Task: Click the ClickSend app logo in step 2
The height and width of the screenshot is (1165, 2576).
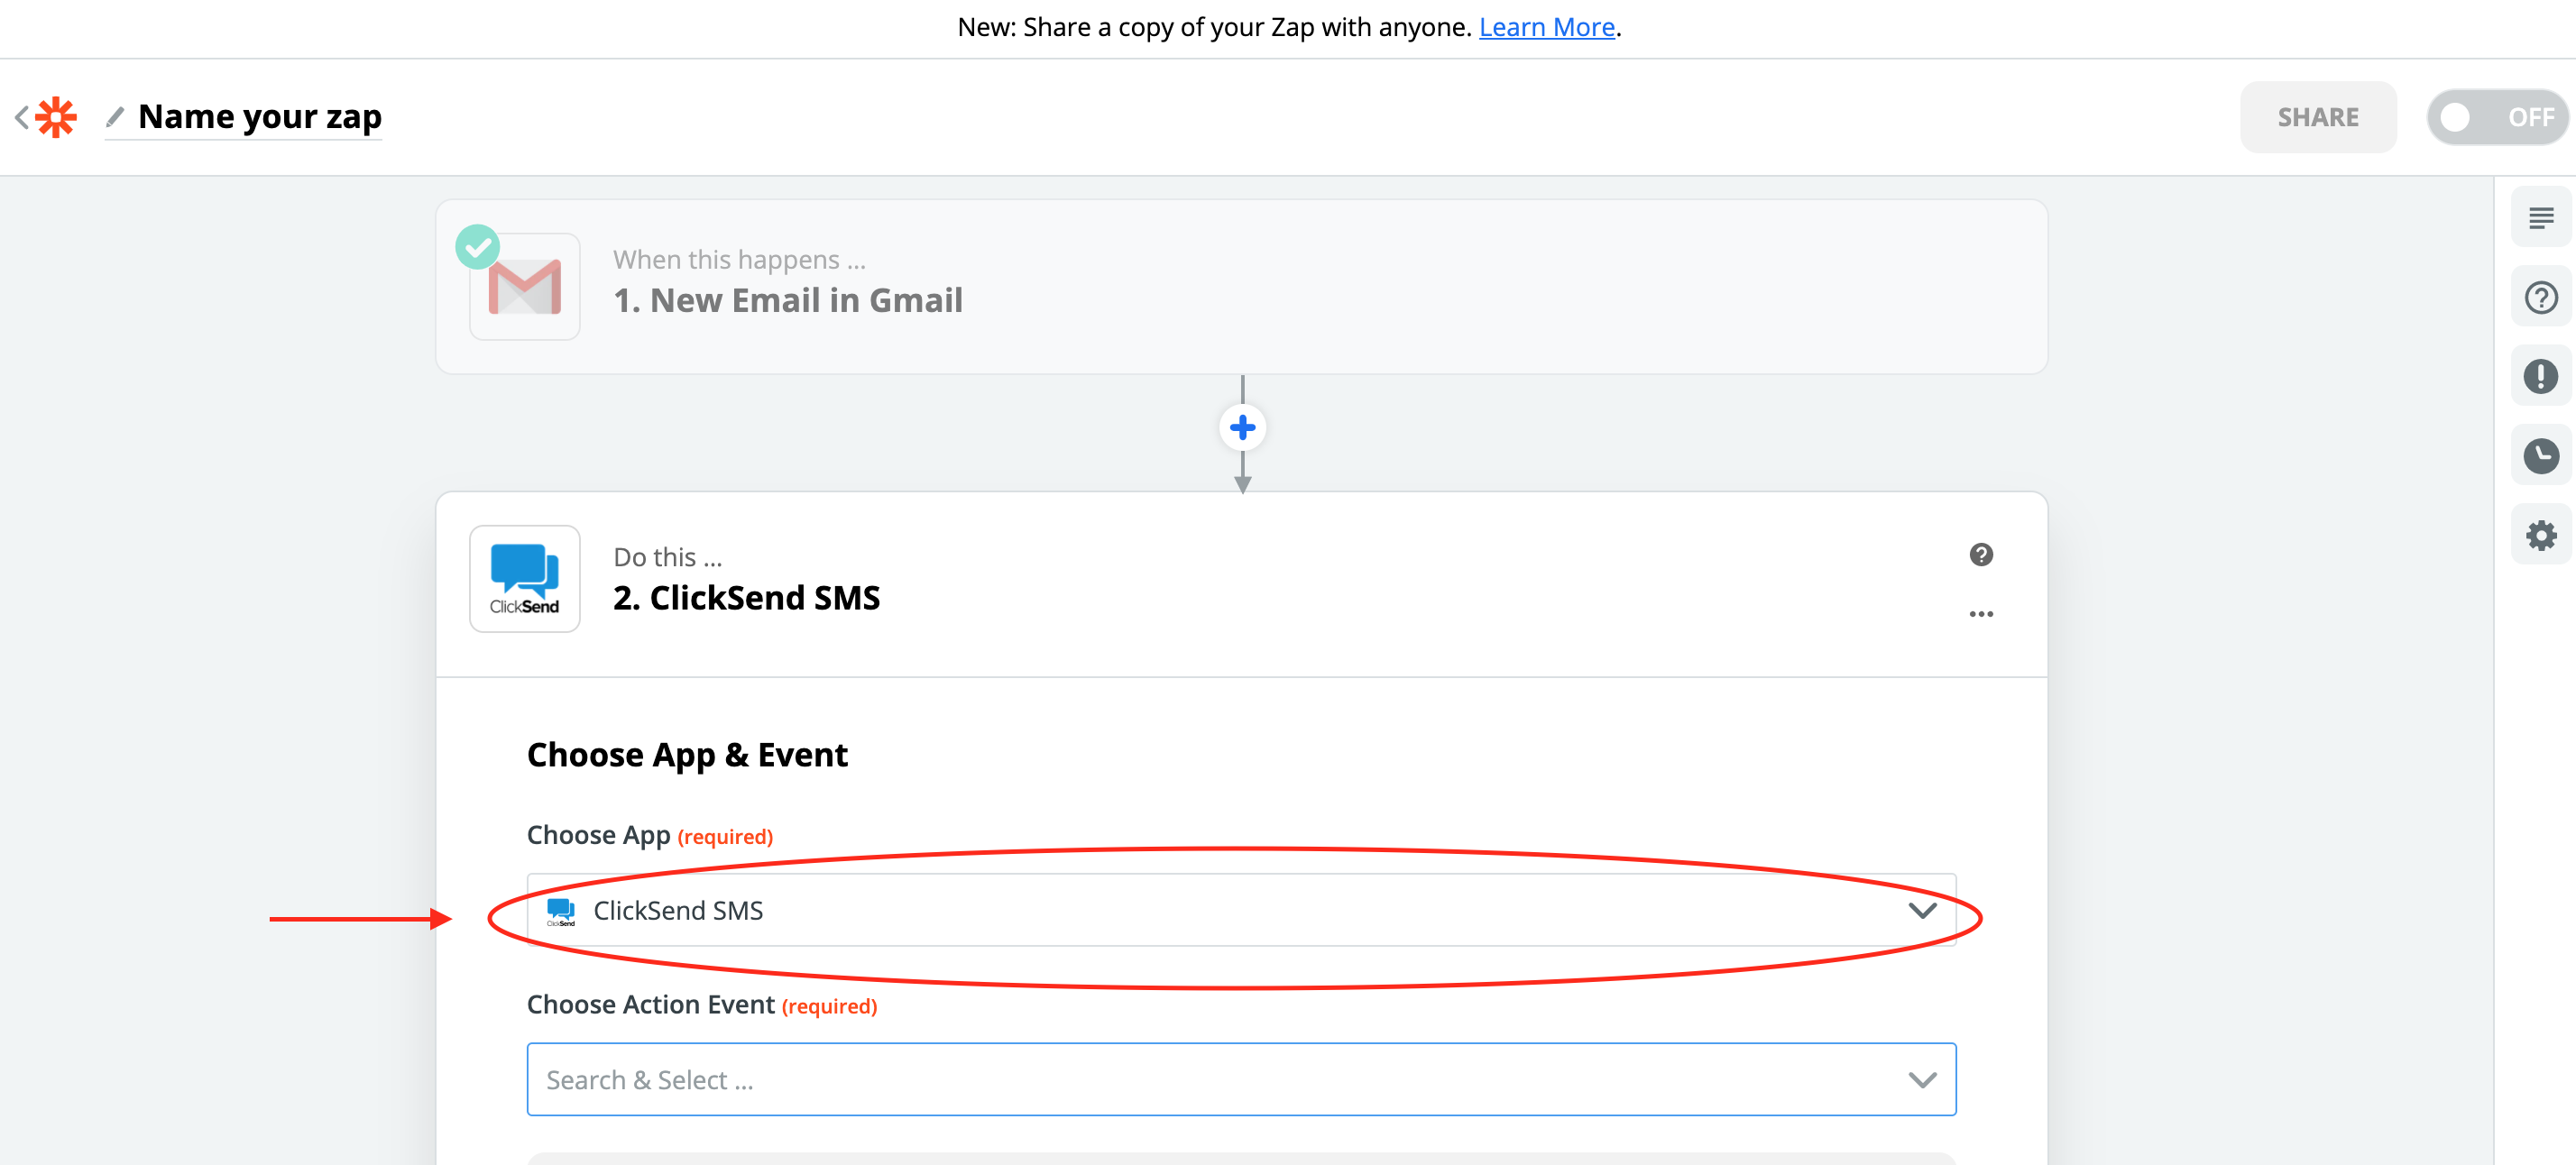Action: (524, 579)
